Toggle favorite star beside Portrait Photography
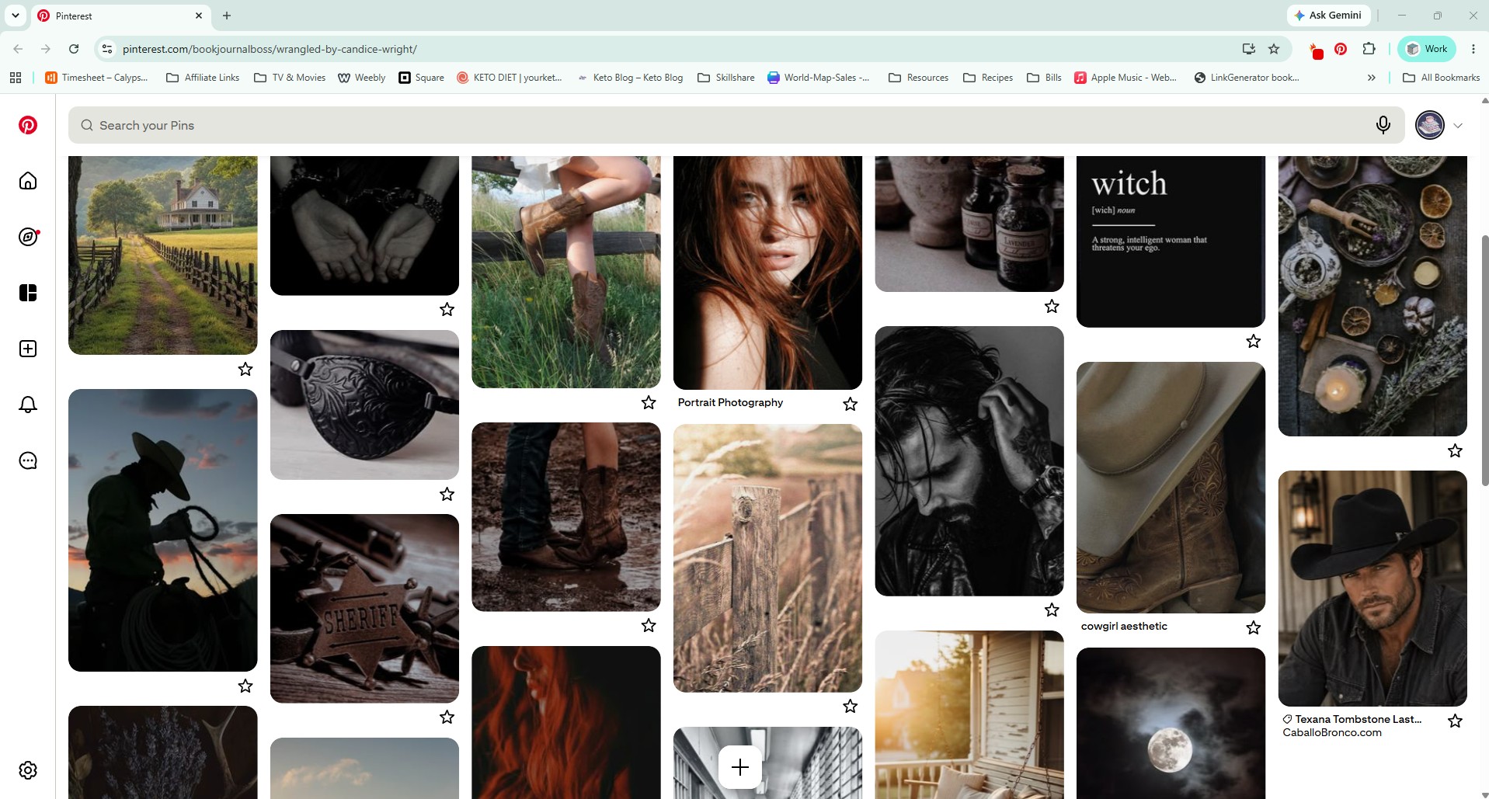 coord(851,404)
